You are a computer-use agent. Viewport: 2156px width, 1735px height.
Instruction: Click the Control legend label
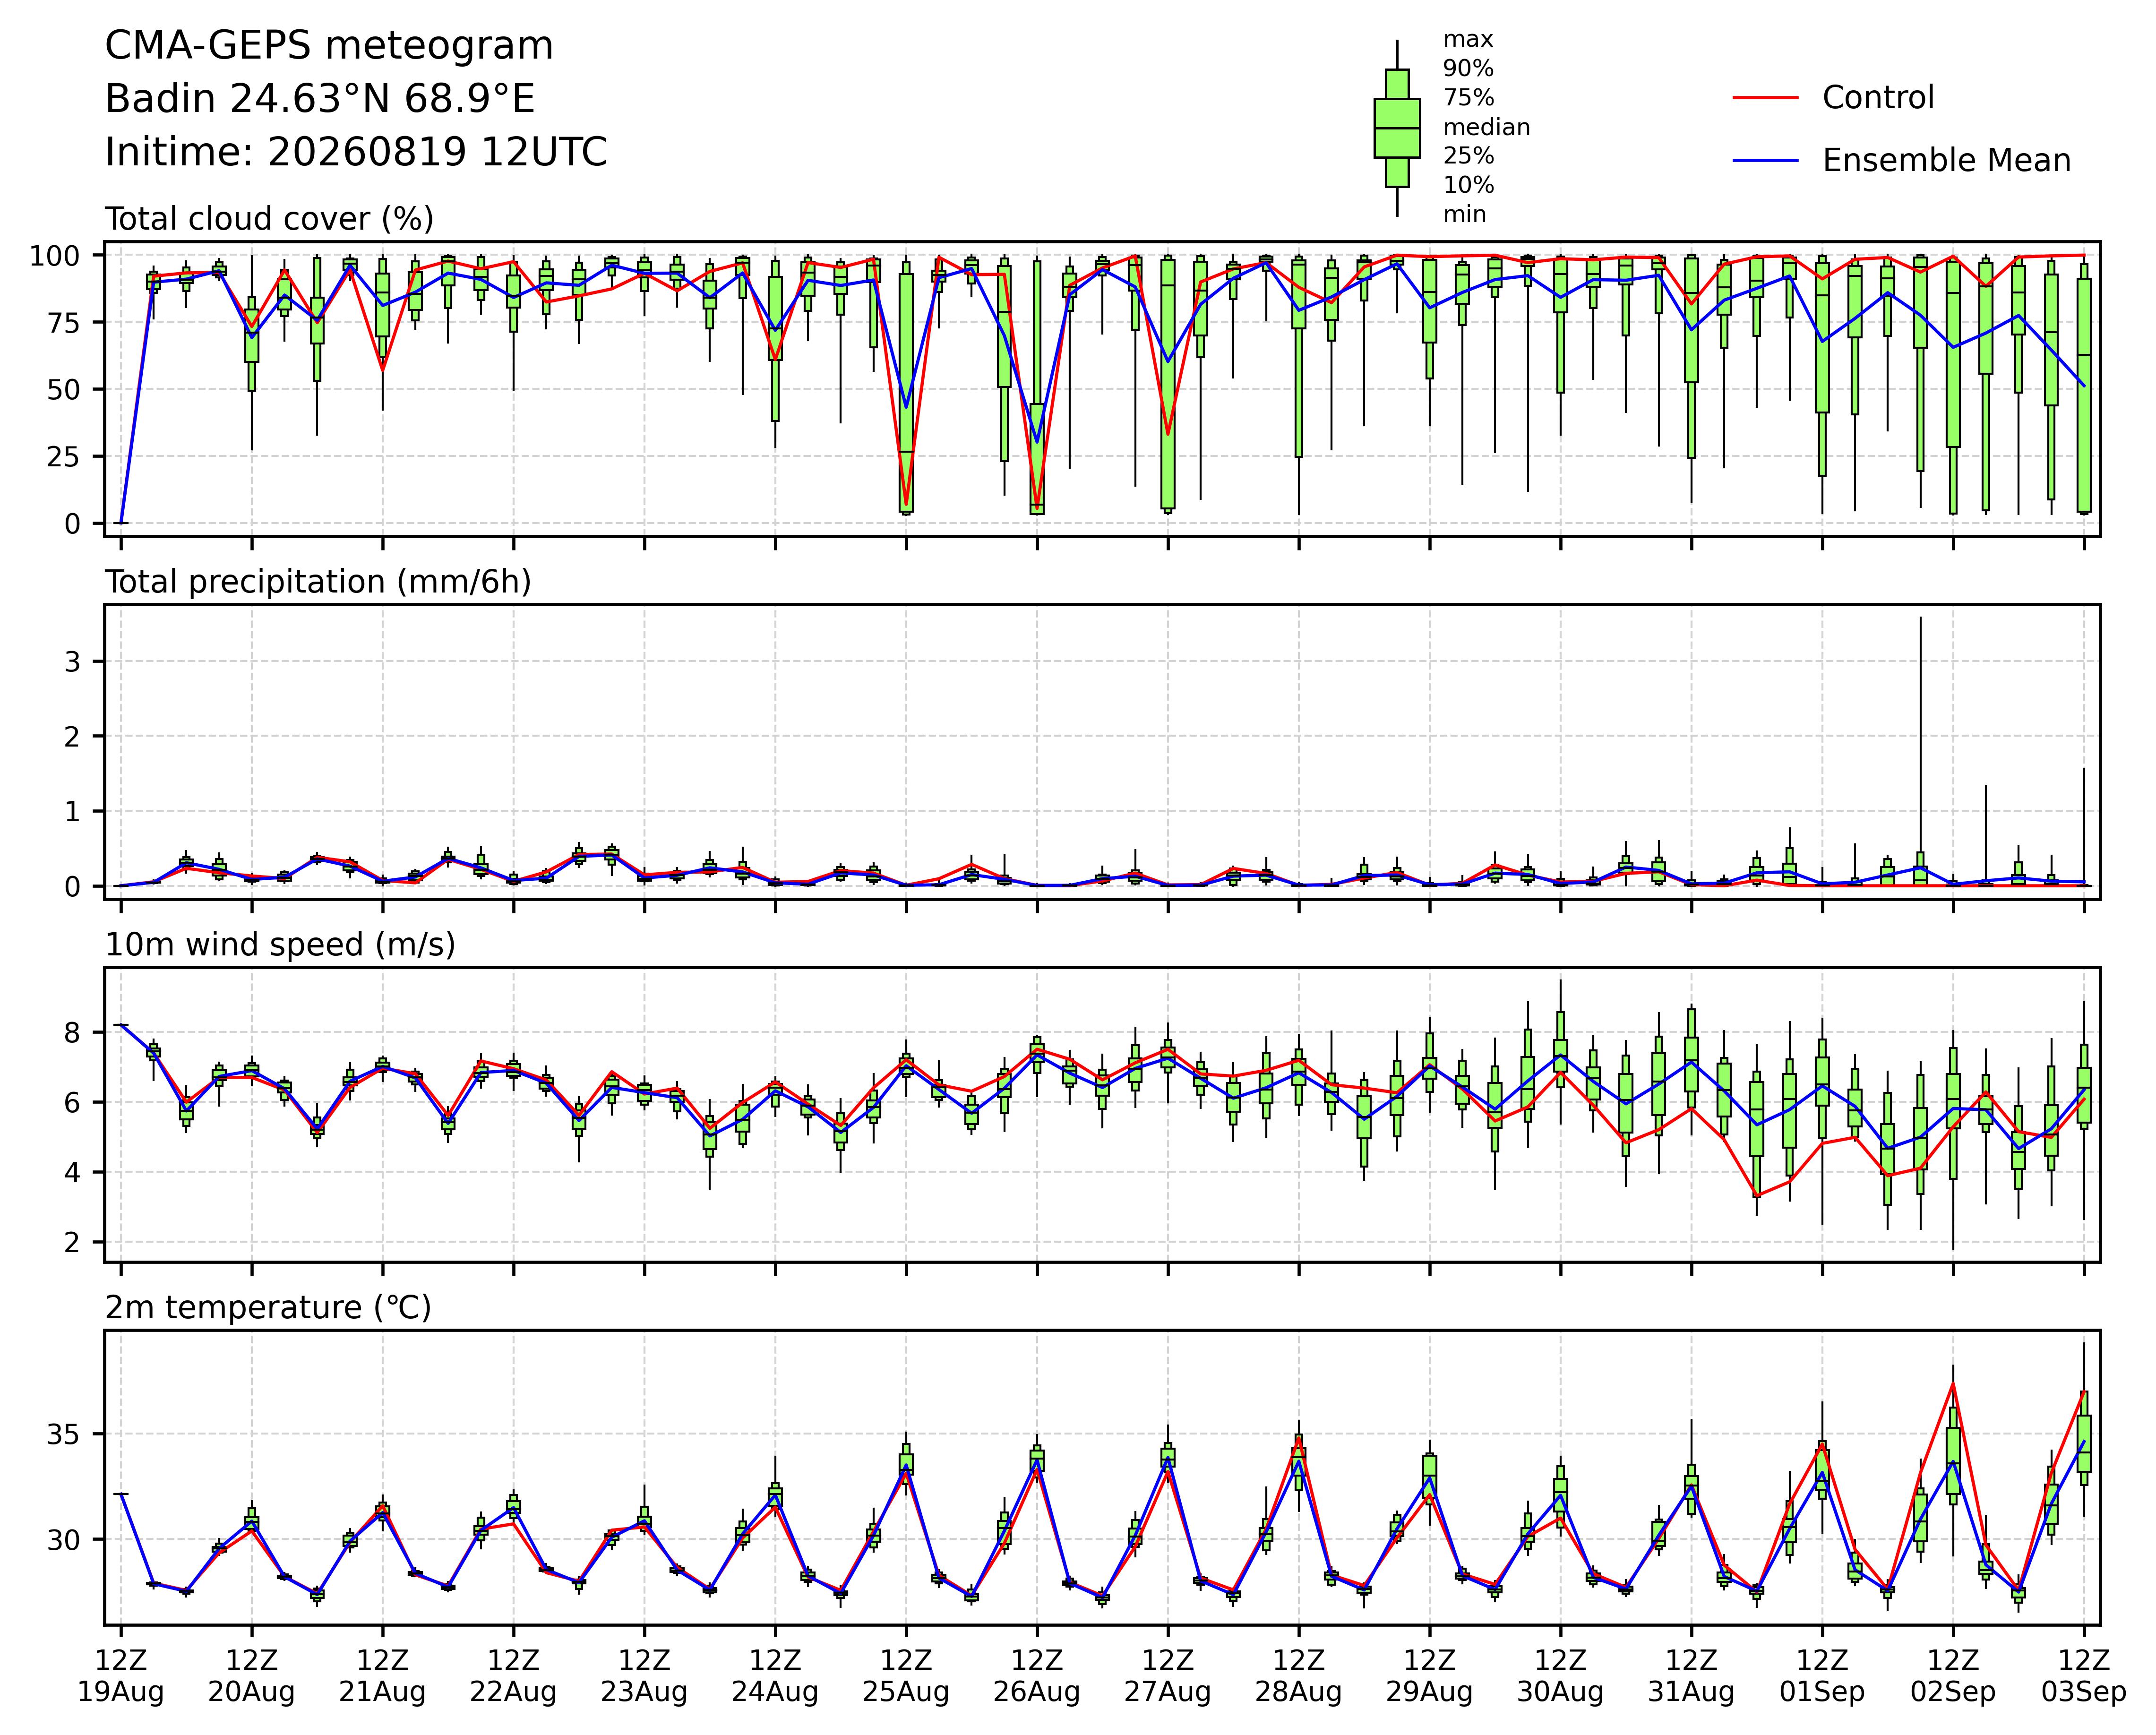1878,98
